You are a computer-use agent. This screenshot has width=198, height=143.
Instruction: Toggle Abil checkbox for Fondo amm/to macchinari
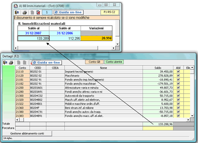[x=178, y=84]
